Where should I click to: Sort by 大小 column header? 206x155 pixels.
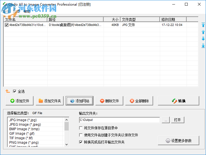112,19
